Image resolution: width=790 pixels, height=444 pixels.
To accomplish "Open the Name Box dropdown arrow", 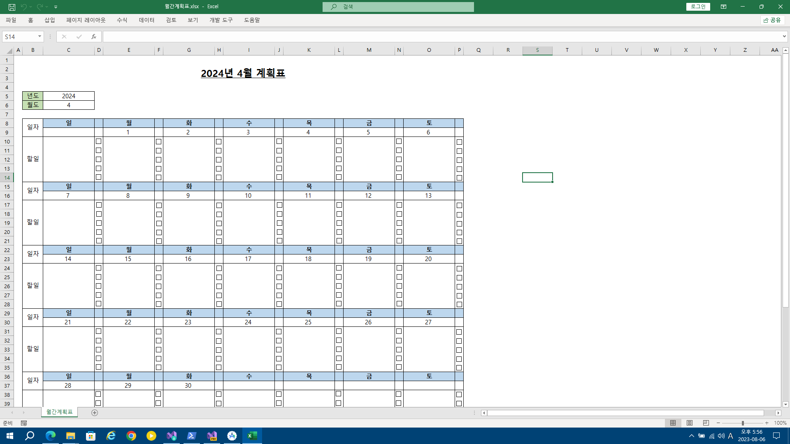I will point(39,37).
